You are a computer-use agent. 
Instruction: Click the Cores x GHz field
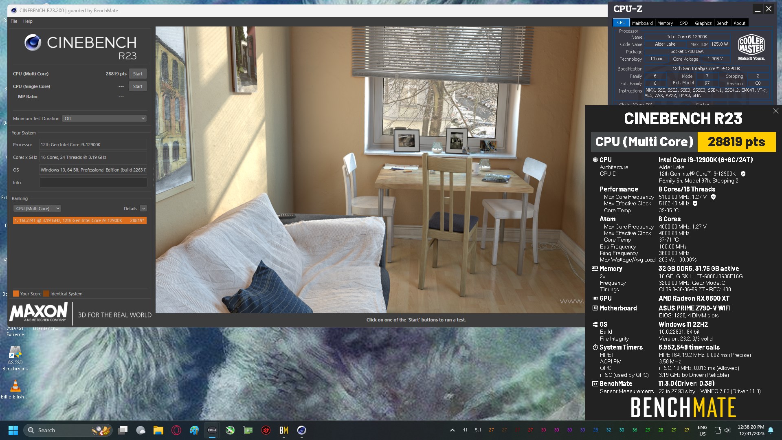(x=93, y=157)
